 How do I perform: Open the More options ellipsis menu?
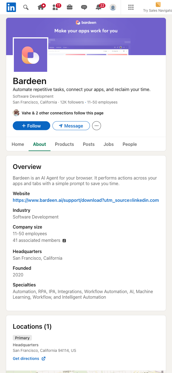[x=96, y=126]
